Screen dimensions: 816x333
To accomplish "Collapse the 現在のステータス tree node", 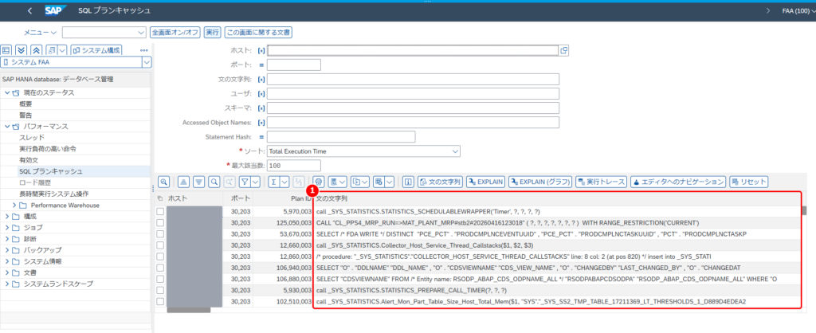I will (x=7, y=92).
